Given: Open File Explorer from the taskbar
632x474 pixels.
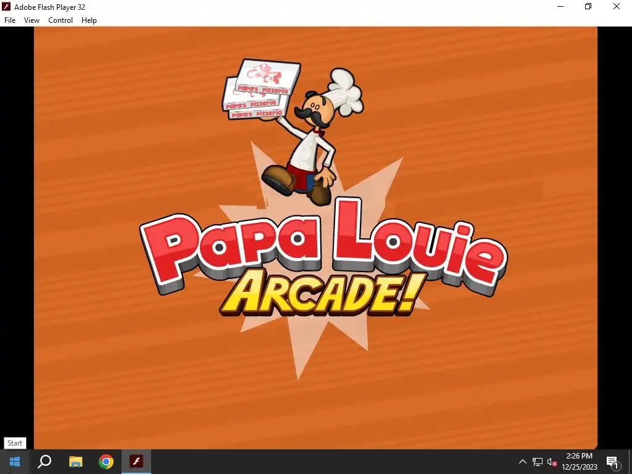Looking at the screenshot, I should tap(75, 462).
